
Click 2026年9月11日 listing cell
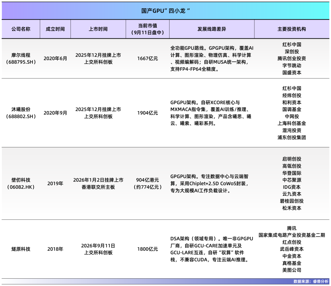coord(98,249)
